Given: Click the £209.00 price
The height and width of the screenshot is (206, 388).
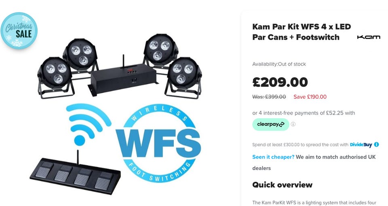Looking at the screenshot, I should pos(280,82).
